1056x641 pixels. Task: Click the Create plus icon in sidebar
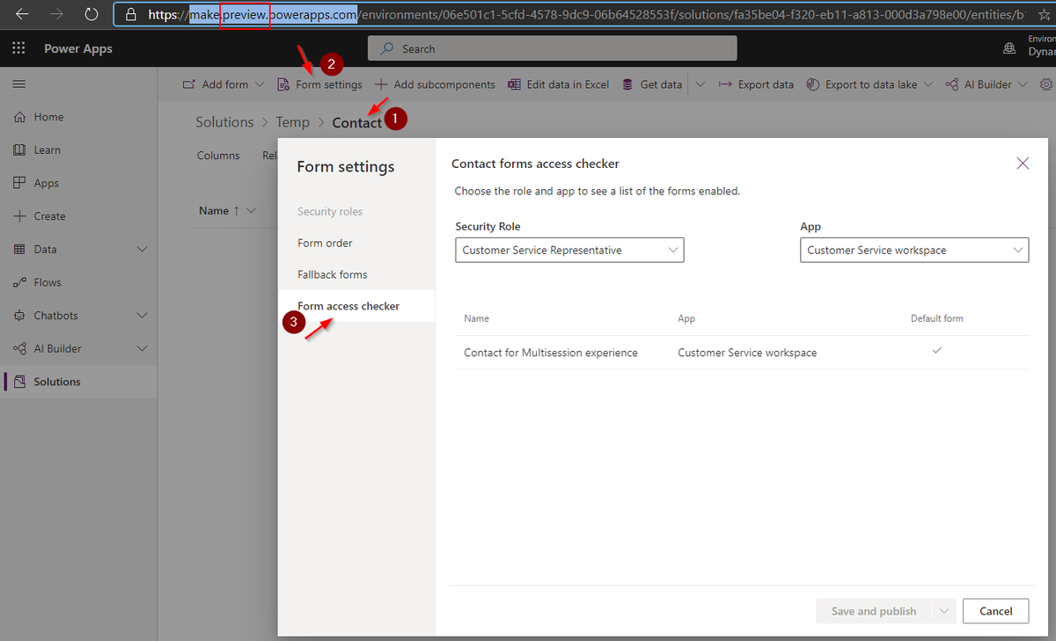19,216
